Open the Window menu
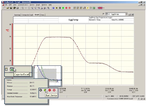147x106 pixels. tap(44, 5)
